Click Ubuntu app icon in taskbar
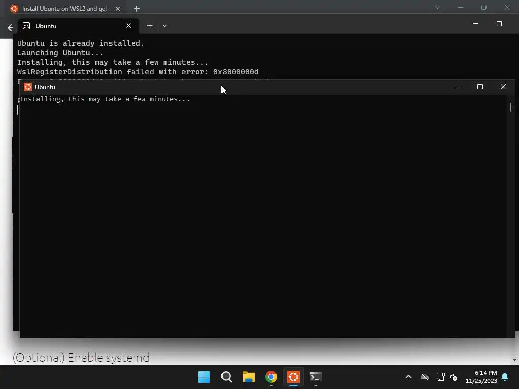Screen dimensions: 519x389 click(293, 377)
